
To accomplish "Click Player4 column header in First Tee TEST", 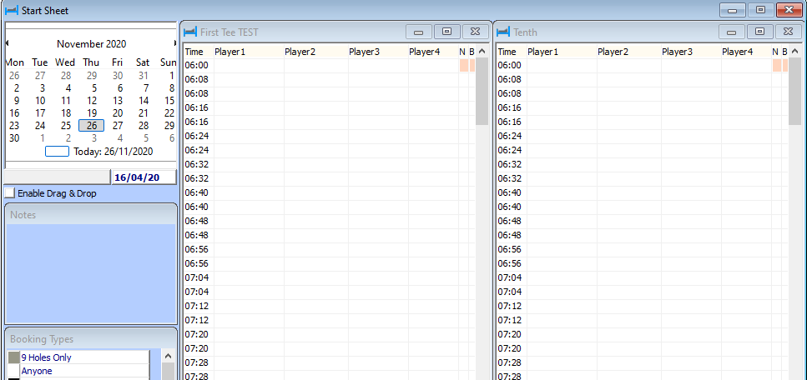I will click(x=433, y=52).
